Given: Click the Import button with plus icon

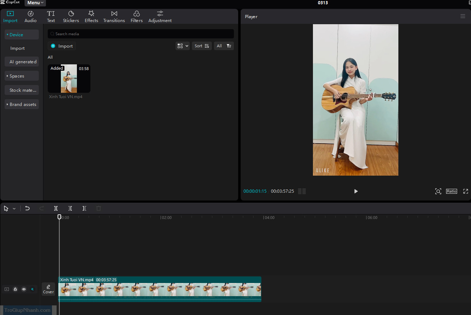Looking at the screenshot, I should pos(62,46).
